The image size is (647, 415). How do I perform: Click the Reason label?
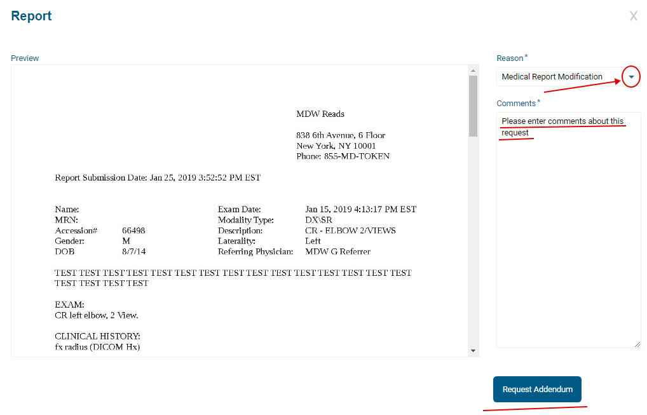[x=510, y=58]
